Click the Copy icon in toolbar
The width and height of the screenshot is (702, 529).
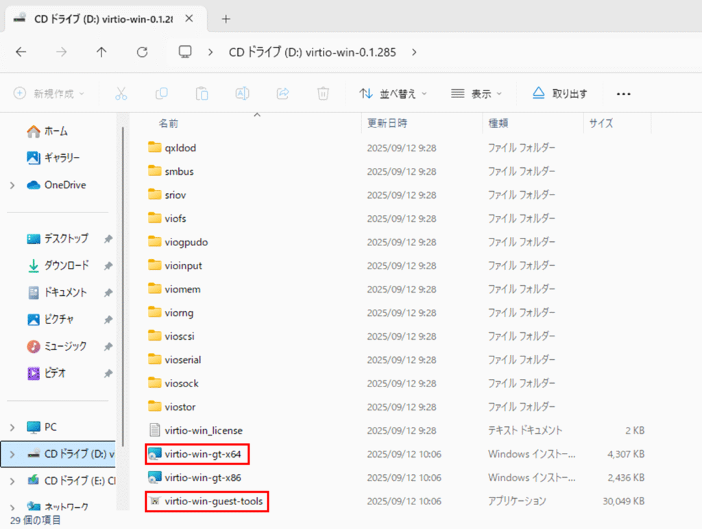[x=162, y=93]
